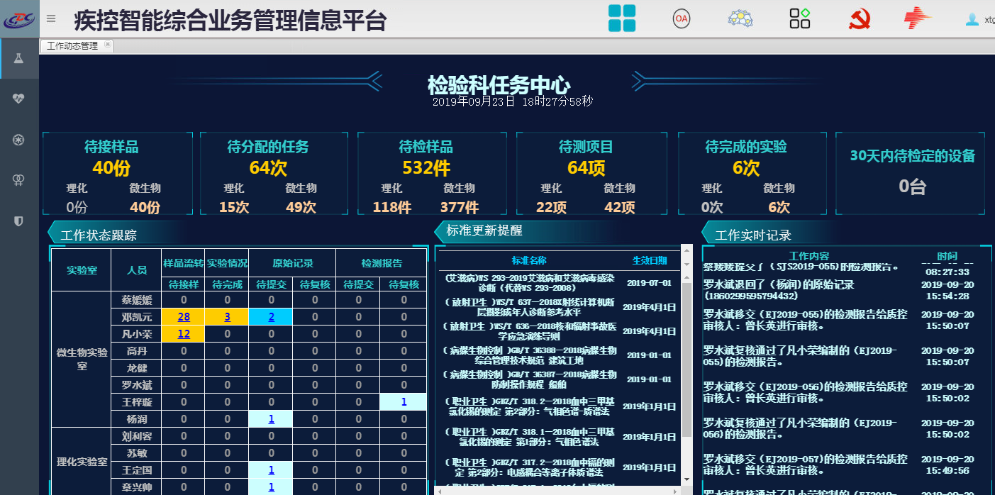Image resolution: width=995 pixels, height=495 pixels.
Task: Click the standards list vertical scrollbar
Action: pos(686,355)
